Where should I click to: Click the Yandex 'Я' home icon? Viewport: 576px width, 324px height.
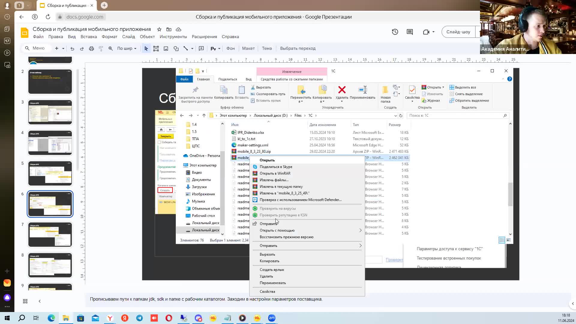35,17
